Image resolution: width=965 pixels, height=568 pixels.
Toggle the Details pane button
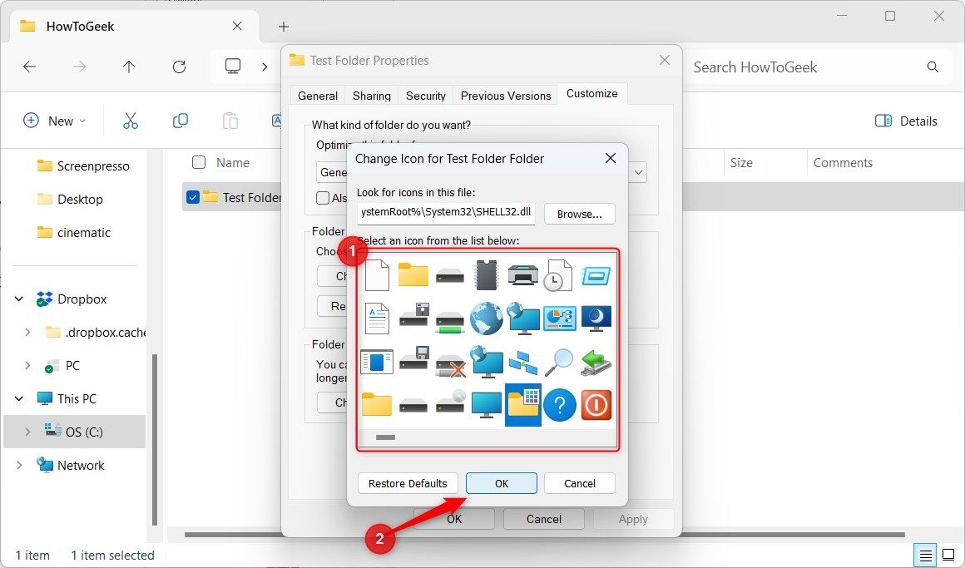click(906, 121)
